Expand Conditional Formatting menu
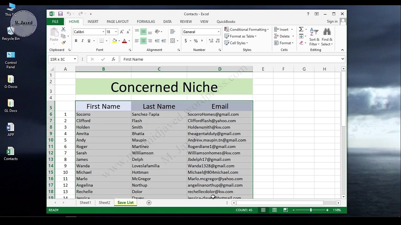This screenshot has width=401, height=225. [247, 29]
